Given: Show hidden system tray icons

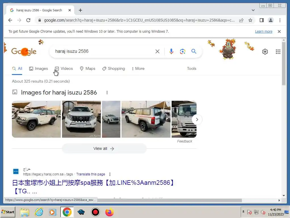Looking at the screenshot, I should (243, 212).
